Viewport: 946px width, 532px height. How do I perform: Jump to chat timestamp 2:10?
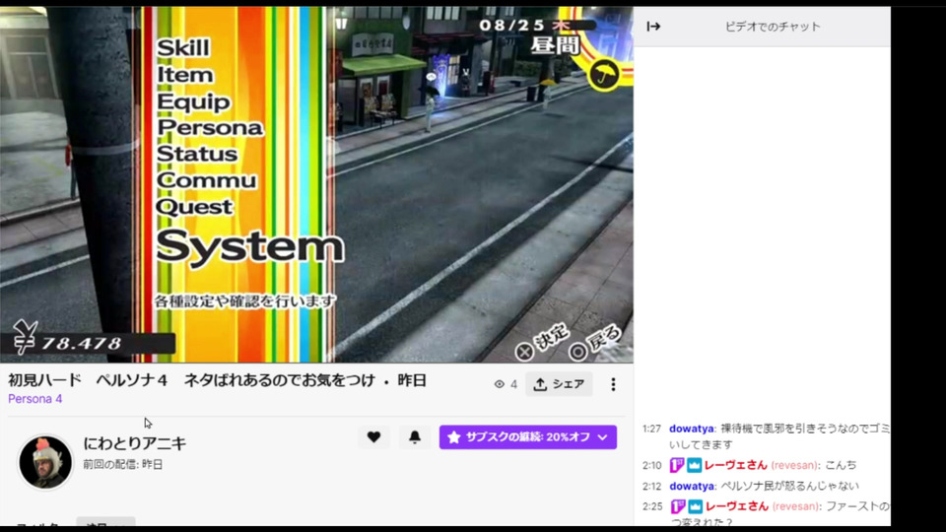click(x=651, y=465)
